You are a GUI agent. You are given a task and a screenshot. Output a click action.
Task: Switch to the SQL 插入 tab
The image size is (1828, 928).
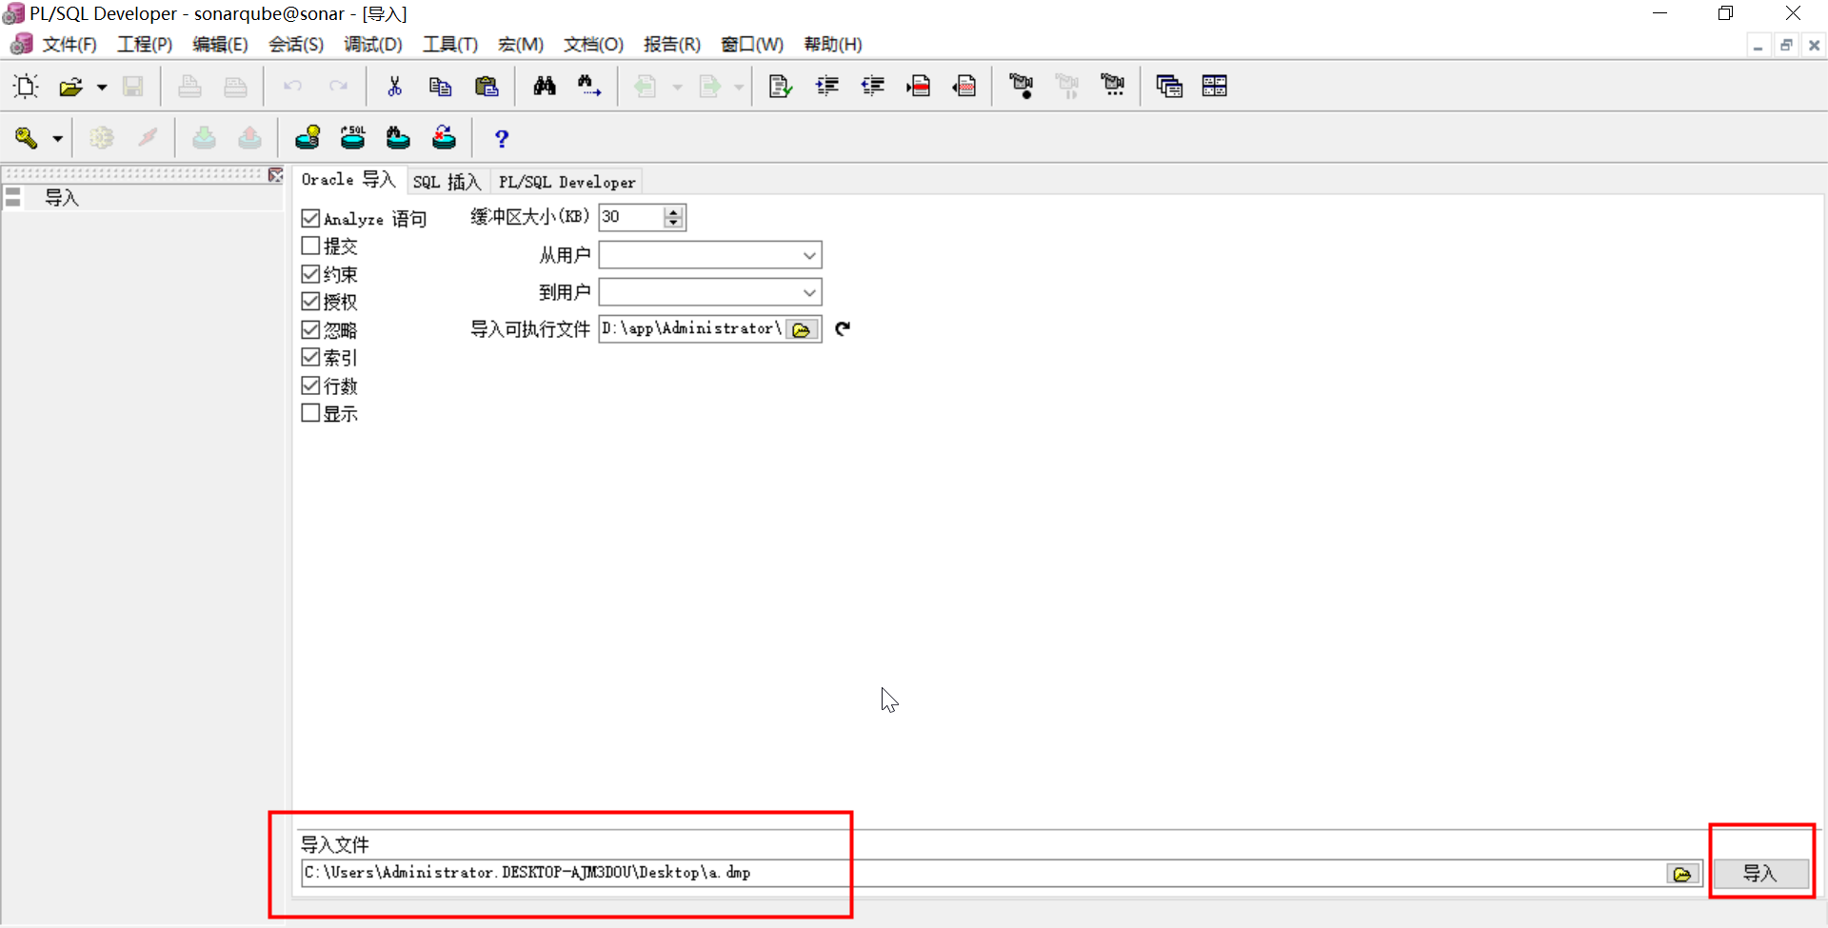point(447,182)
